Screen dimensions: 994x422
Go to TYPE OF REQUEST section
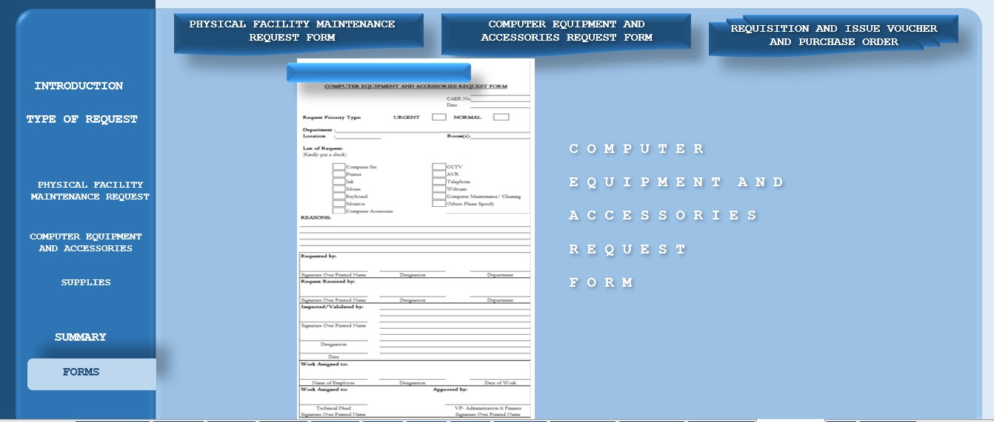(x=82, y=119)
